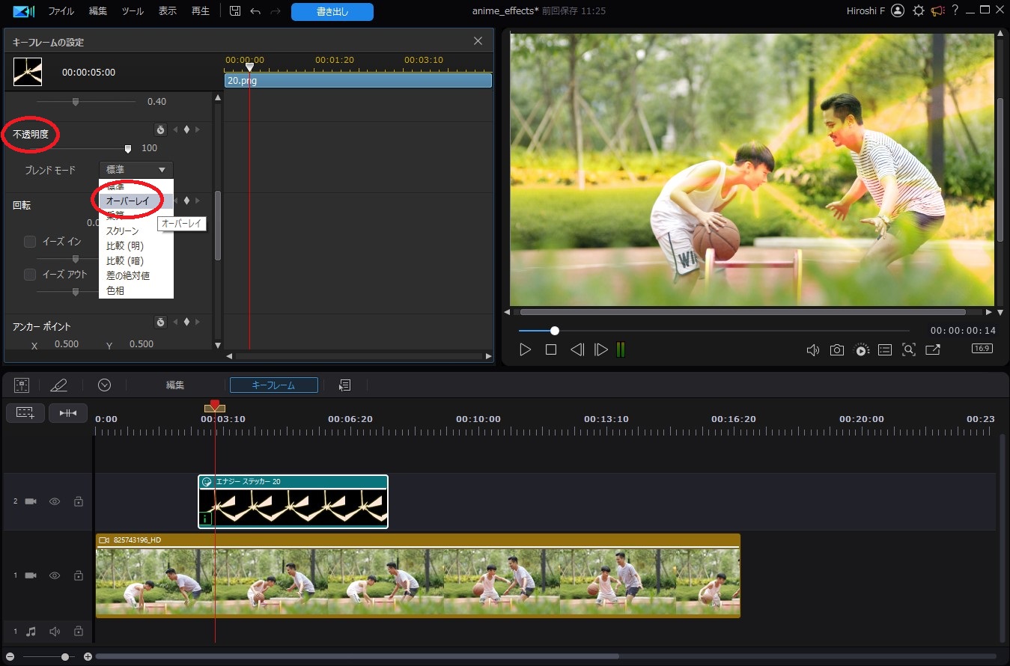The height and width of the screenshot is (666, 1010).
Task: Open the megaphone notifications icon
Action: pyautogui.click(x=938, y=10)
